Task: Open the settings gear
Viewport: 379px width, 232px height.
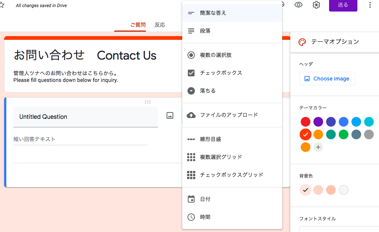Action: click(x=316, y=5)
